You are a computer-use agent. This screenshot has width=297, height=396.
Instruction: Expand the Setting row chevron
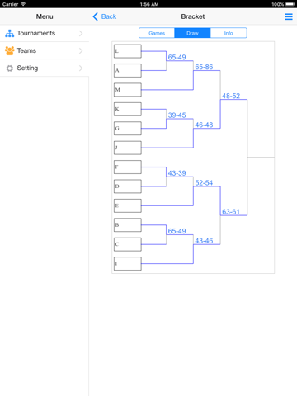[81, 68]
